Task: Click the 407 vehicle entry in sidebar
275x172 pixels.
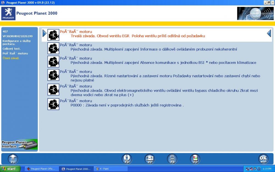Action: tap(5, 31)
